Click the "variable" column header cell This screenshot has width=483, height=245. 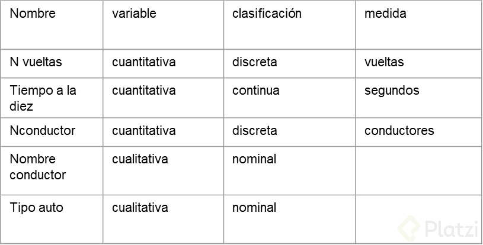134,14
